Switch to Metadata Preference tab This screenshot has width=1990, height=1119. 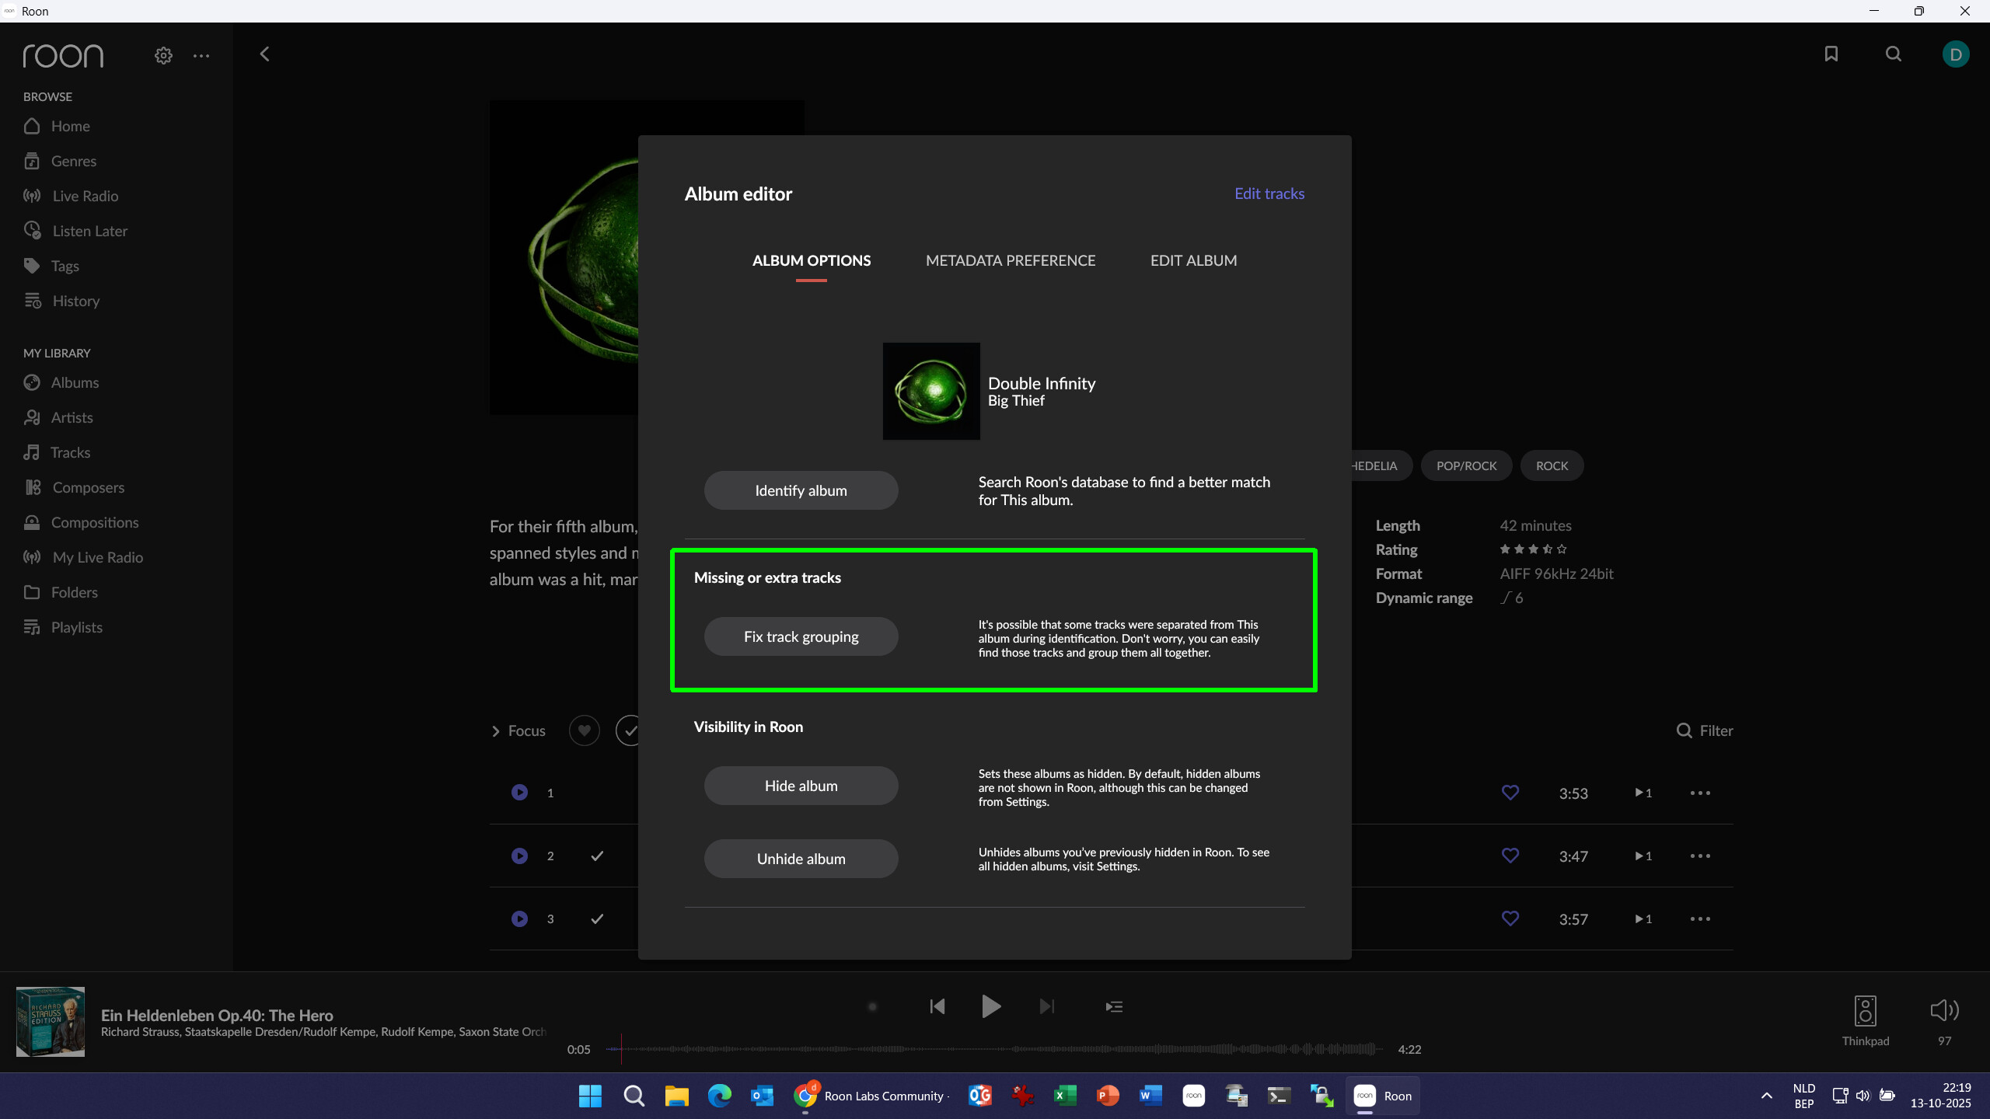tap(1011, 260)
